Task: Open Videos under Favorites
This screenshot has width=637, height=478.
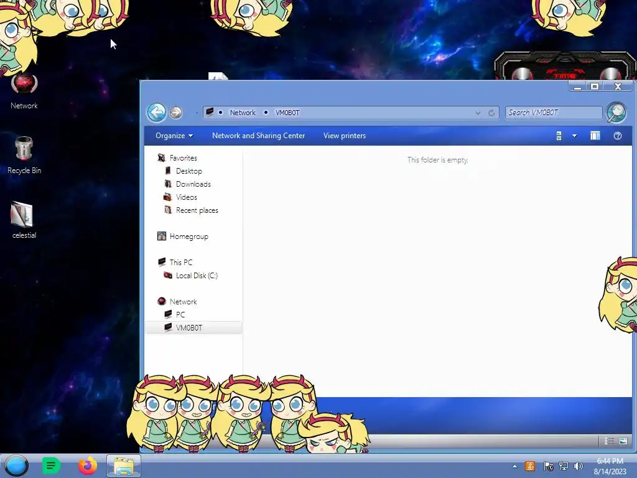Action: (x=187, y=197)
